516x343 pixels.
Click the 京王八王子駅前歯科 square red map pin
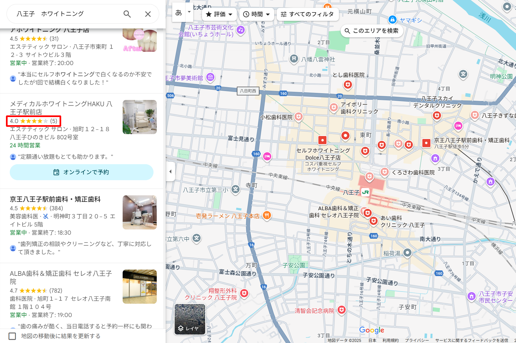point(426,143)
